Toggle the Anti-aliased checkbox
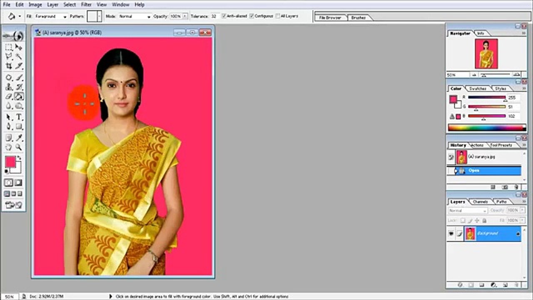533x300 pixels. point(224,16)
